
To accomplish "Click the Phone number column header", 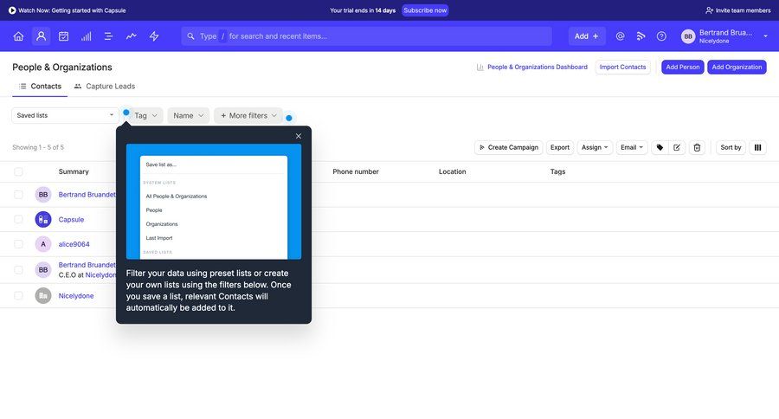I will [356, 172].
